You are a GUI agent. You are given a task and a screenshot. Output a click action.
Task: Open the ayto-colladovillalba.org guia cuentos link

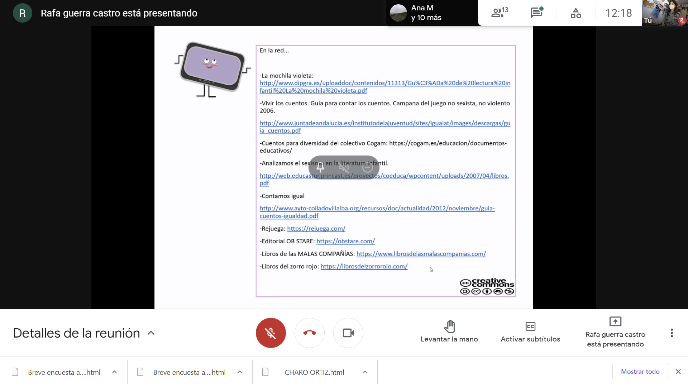[x=377, y=212]
